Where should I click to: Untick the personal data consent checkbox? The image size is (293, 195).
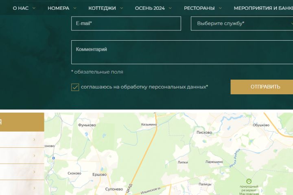tap(75, 87)
